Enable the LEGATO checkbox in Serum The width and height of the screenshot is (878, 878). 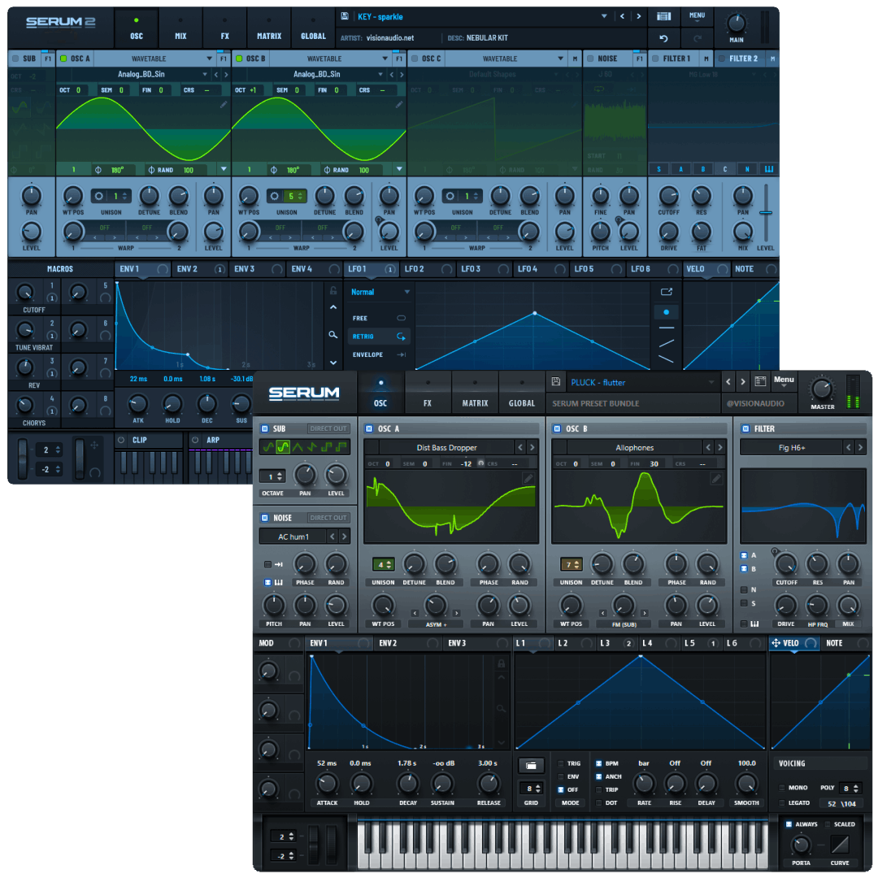[782, 803]
